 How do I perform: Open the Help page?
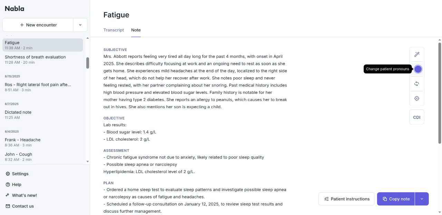point(16,184)
